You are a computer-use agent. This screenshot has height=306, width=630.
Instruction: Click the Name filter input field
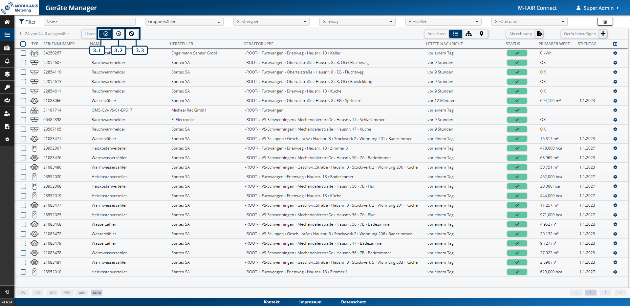point(90,22)
